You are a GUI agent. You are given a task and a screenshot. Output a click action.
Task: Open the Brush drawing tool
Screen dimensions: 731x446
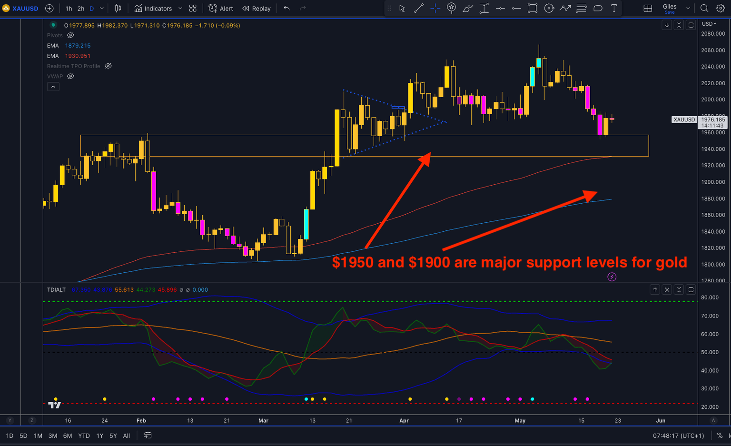468,8
